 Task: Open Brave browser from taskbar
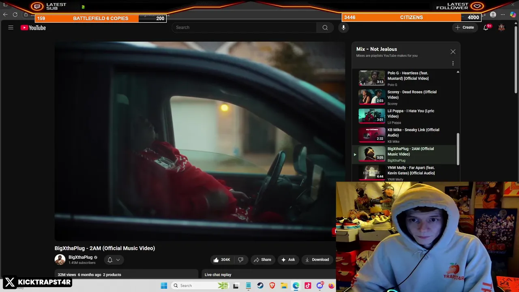(272, 286)
